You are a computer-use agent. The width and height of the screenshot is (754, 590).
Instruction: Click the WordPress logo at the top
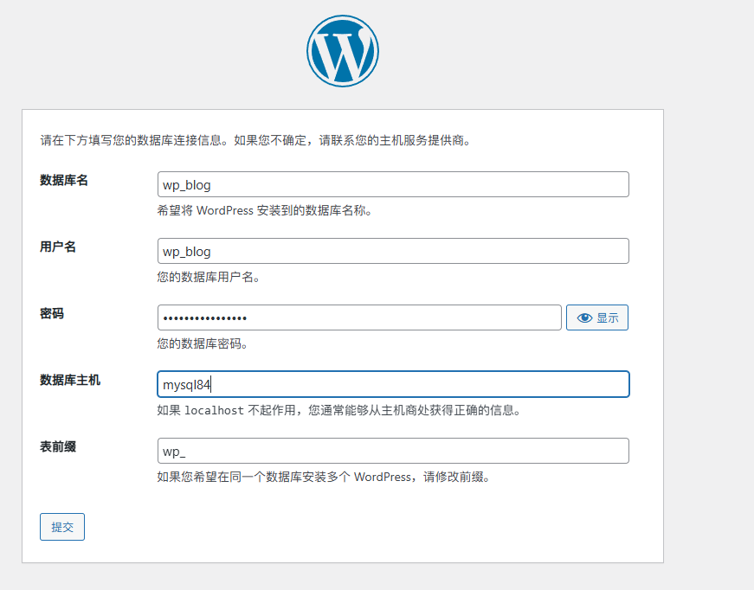[342, 51]
